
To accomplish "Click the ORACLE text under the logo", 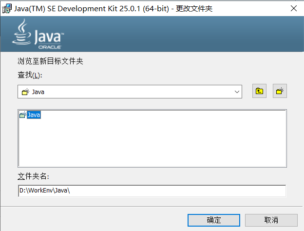I will tap(53, 48).
